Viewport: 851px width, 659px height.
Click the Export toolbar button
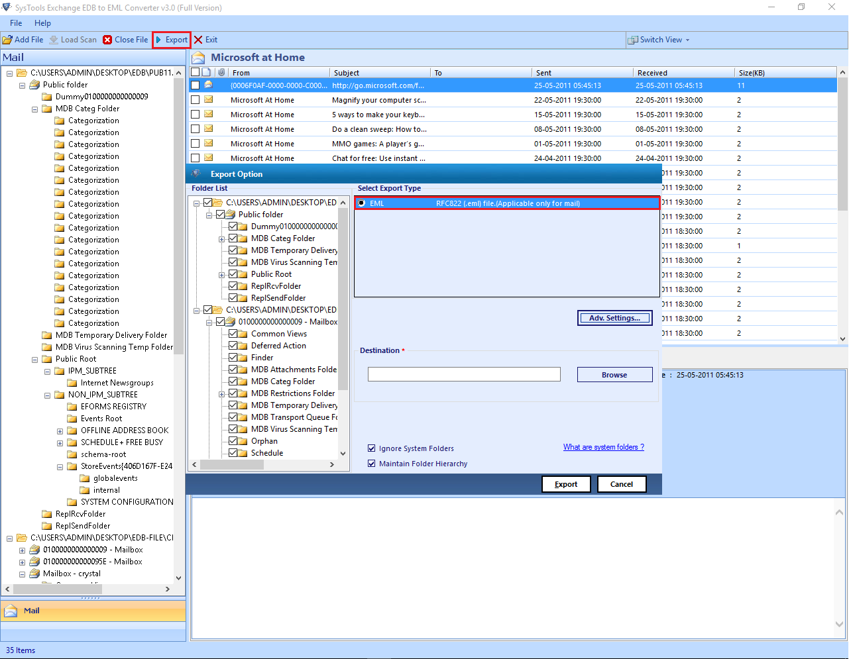pos(172,40)
